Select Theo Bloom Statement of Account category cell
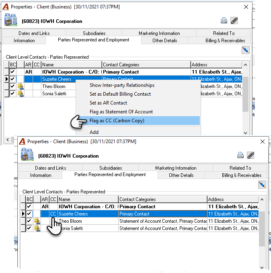 click(x=163, y=221)
